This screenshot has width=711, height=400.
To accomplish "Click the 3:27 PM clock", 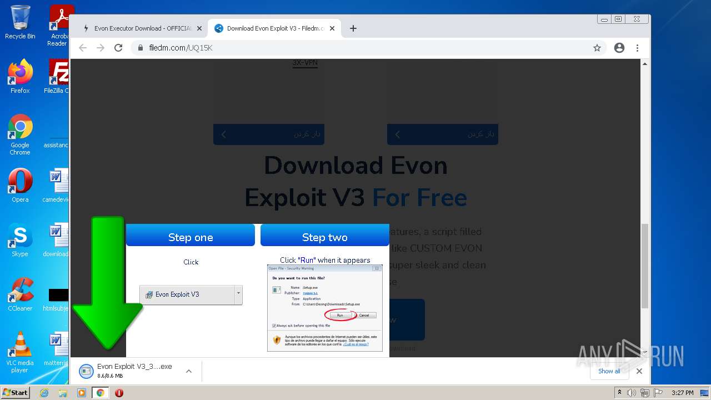I will (x=682, y=393).
